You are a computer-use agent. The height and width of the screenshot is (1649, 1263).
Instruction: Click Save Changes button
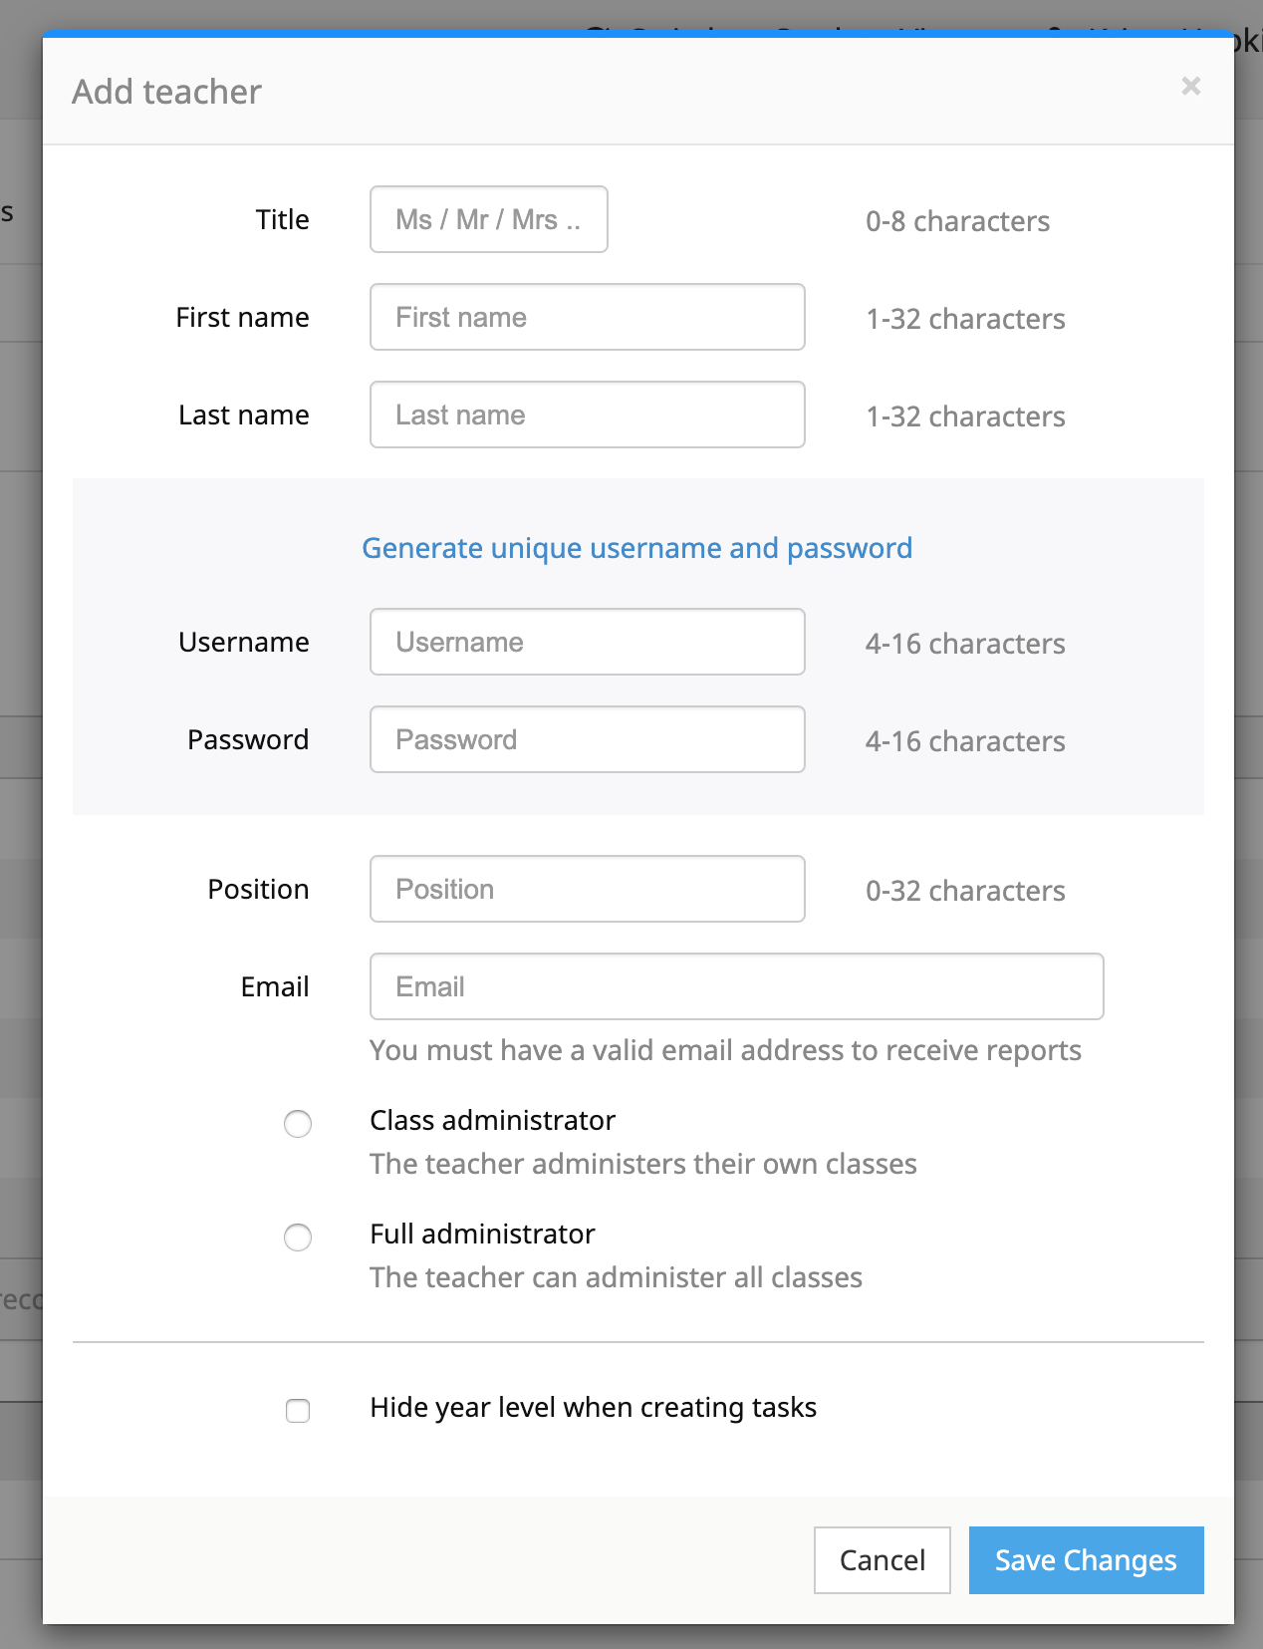[1086, 1560]
